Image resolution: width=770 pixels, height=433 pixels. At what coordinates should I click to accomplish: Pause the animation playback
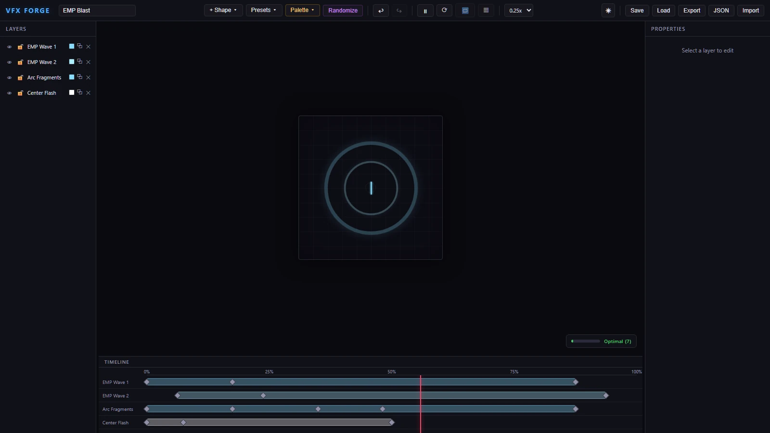click(x=425, y=11)
